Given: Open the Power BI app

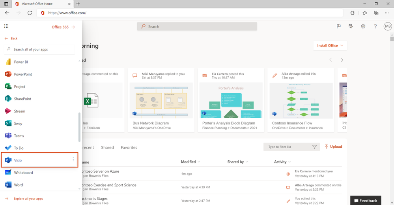Looking at the screenshot, I should 21,62.
